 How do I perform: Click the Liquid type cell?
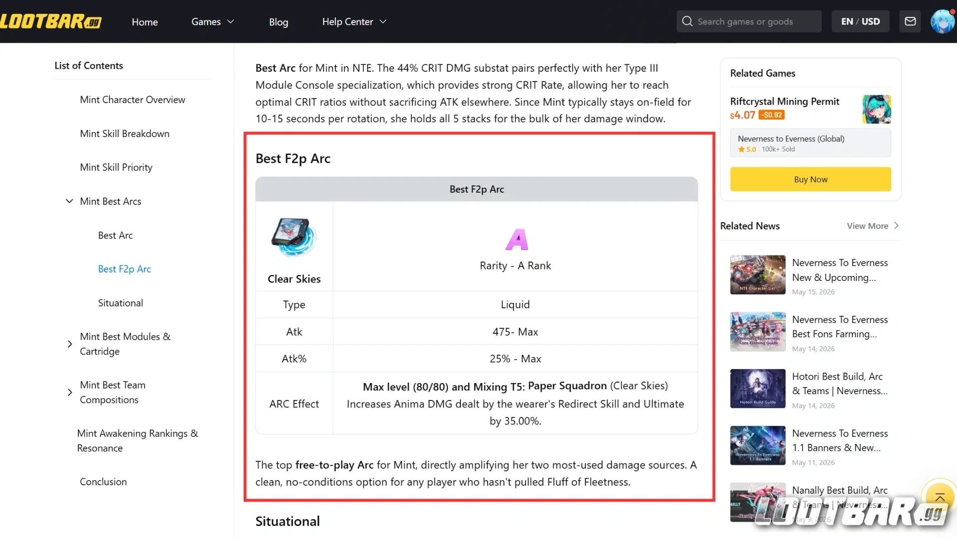pyautogui.click(x=515, y=304)
